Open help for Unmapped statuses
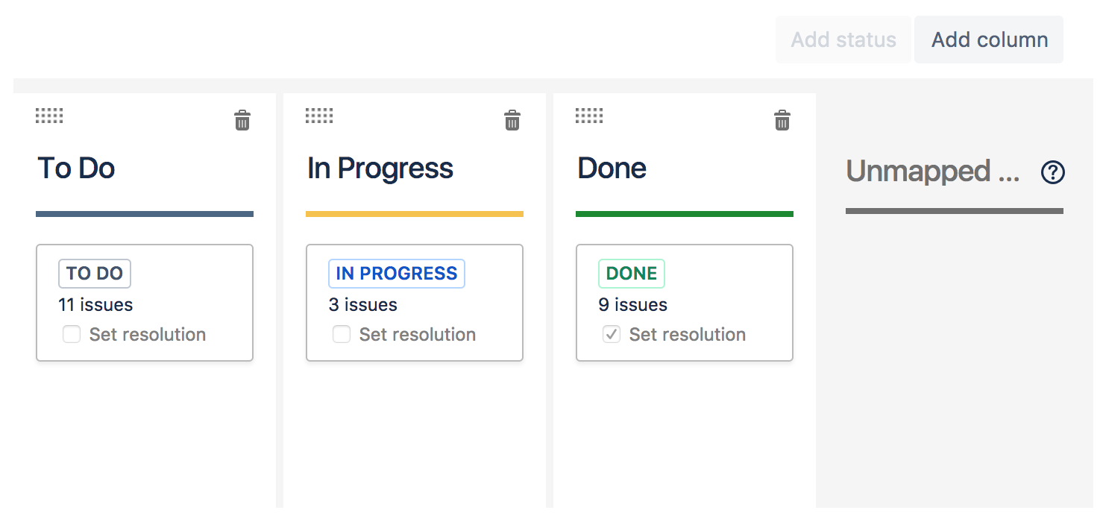This screenshot has height=513, width=1103. pos(1053,173)
